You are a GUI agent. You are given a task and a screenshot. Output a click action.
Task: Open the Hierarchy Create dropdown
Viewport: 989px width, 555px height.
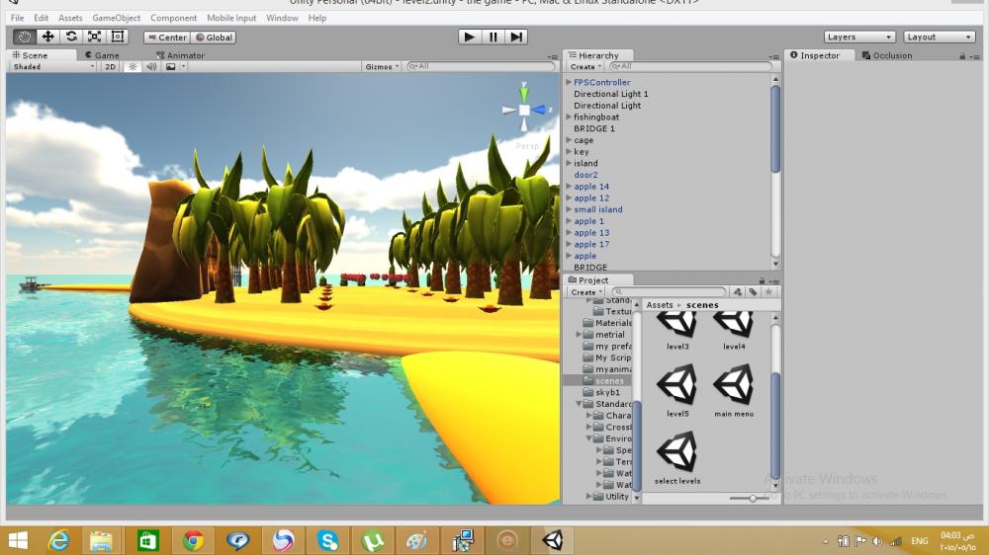tap(585, 67)
